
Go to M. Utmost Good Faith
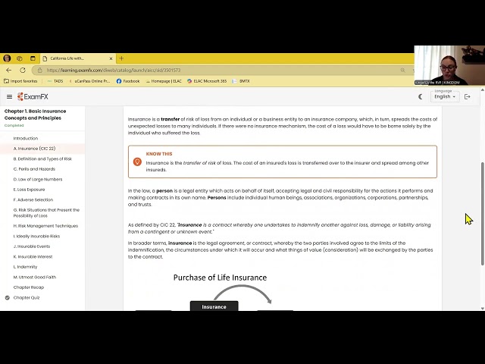tap(35, 277)
